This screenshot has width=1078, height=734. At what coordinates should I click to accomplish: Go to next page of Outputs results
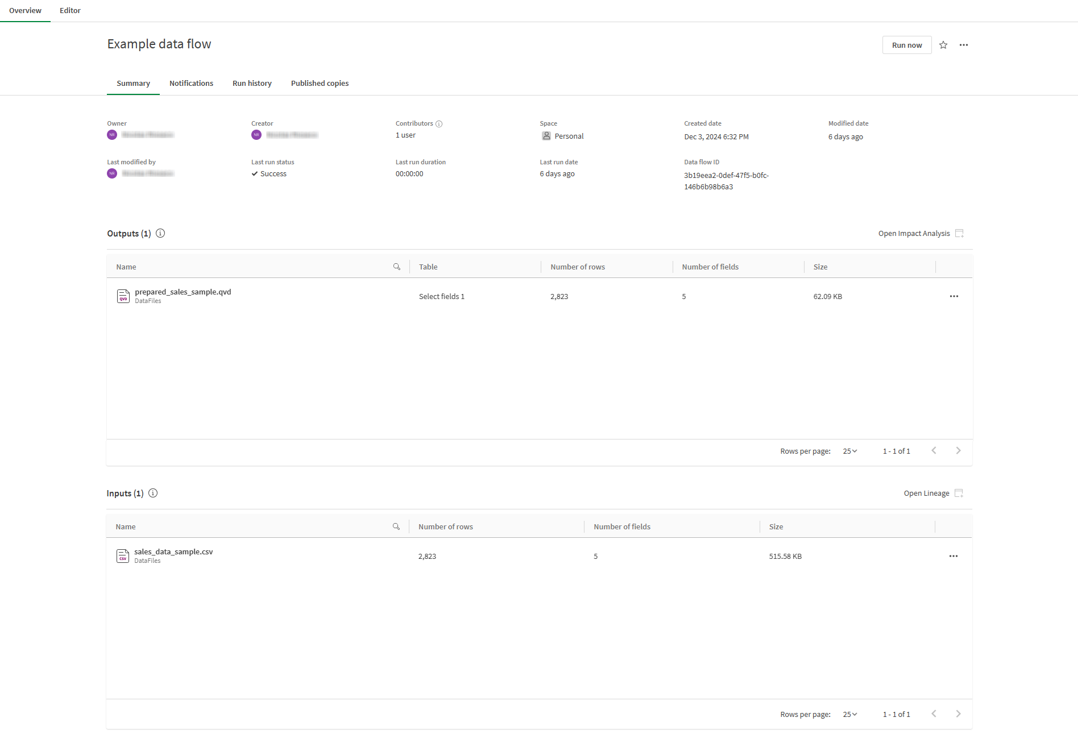pyautogui.click(x=958, y=450)
